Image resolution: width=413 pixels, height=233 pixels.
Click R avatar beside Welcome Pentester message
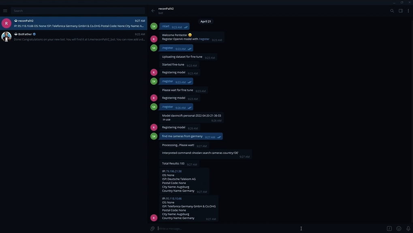click(x=154, y=39)
